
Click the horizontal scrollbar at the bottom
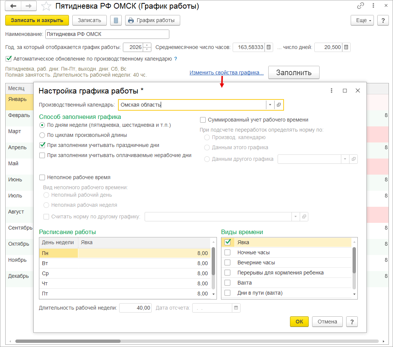point(68,341)
